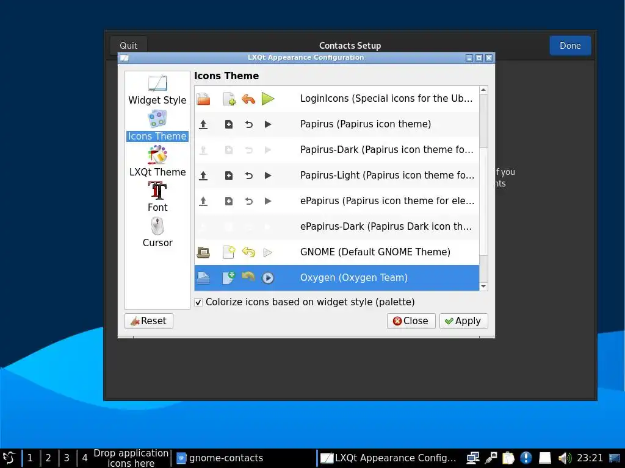
Task: Click the Papirus undo preview icon
Action: click(249, 124)
